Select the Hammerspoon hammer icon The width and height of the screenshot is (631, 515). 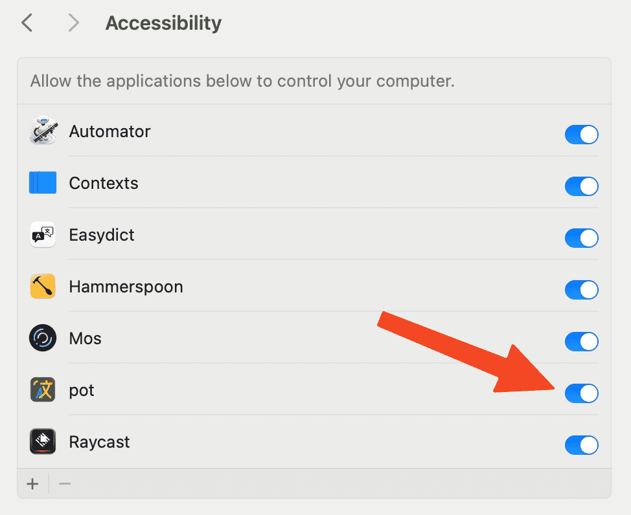click(x=43, y=286)
